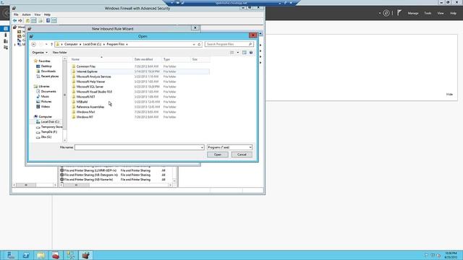Image resolution: width=463 pixels, height=260 pixels.
Task: Expand the address bar previous locations dropdown
Action: [x=194, y=44]
